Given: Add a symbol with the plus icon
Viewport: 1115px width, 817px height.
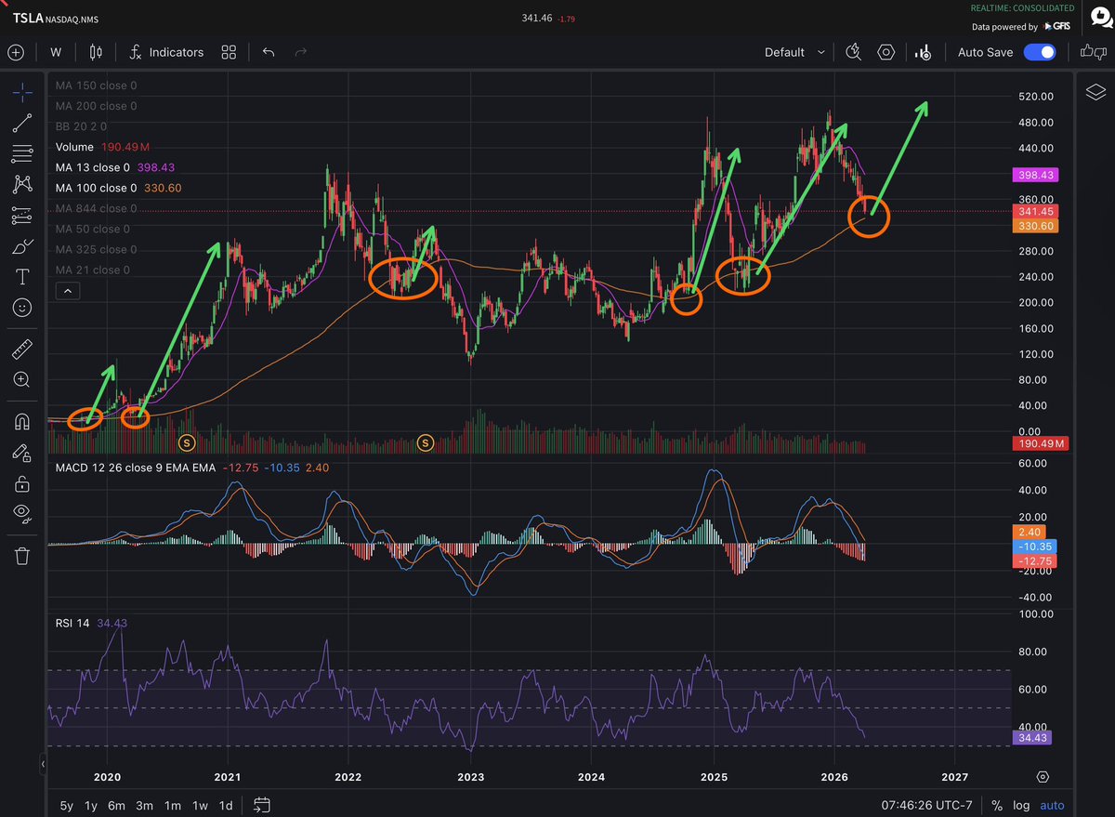Looking at the screenshot, I should coord(16,52).
